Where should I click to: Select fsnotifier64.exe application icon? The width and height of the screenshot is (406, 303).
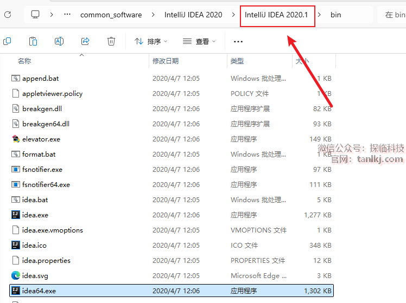pyautogui.click(x=16, y=185)
